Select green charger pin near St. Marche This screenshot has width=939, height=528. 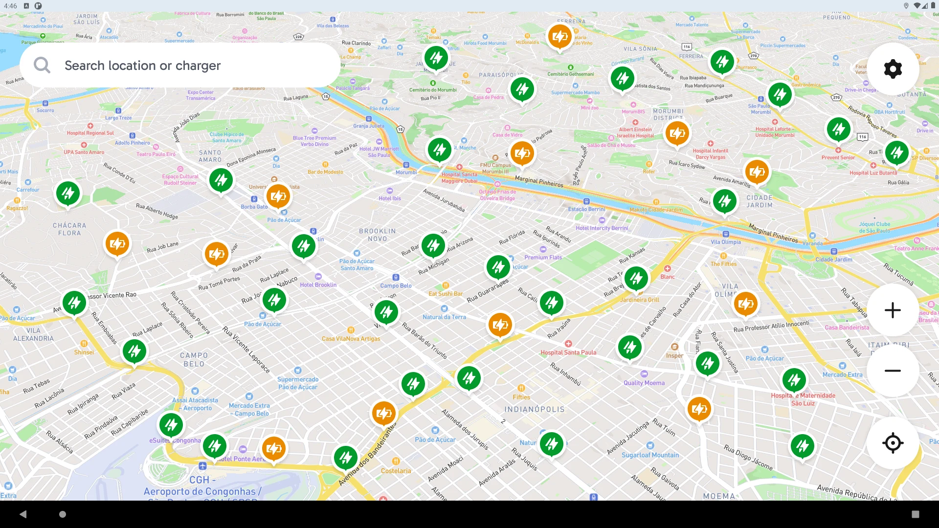(x=439, y=151)
